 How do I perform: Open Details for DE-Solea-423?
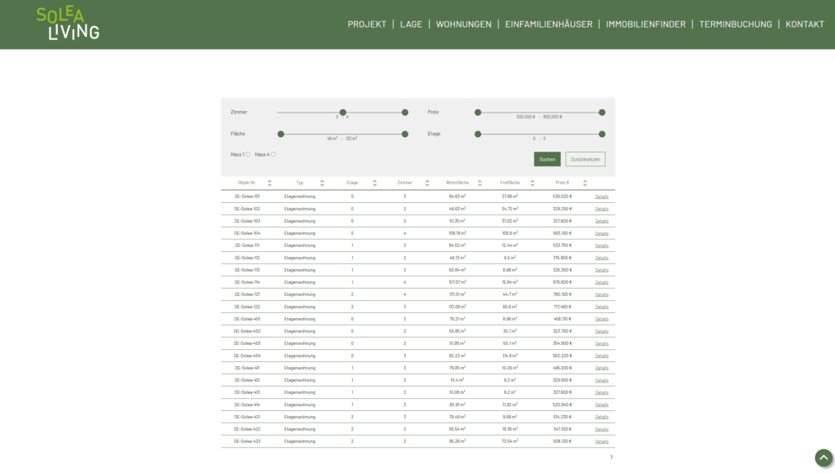tap(602, 441)
